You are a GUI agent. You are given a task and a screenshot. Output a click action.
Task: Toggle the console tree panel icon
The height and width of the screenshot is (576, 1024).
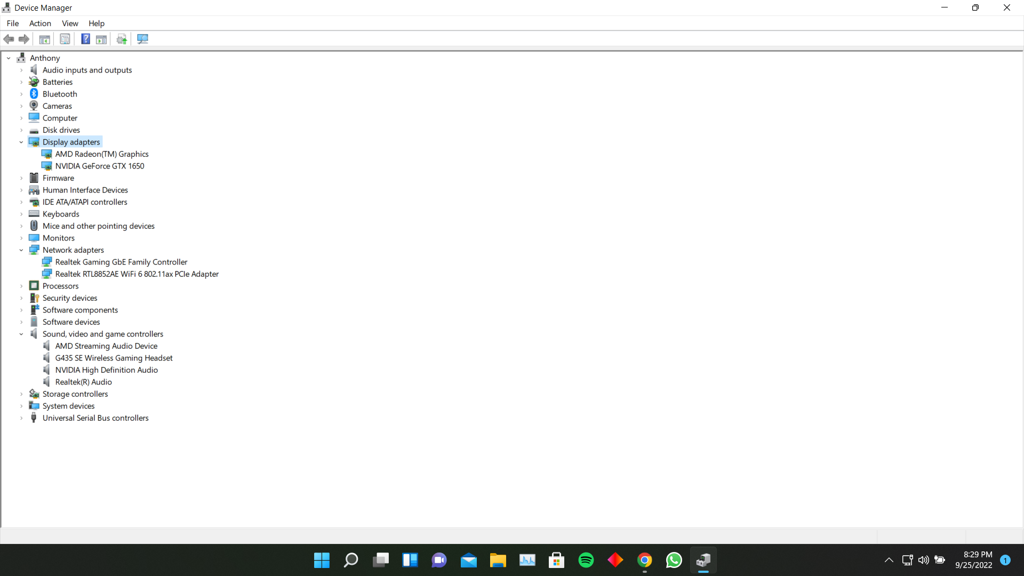click(44, 39)
